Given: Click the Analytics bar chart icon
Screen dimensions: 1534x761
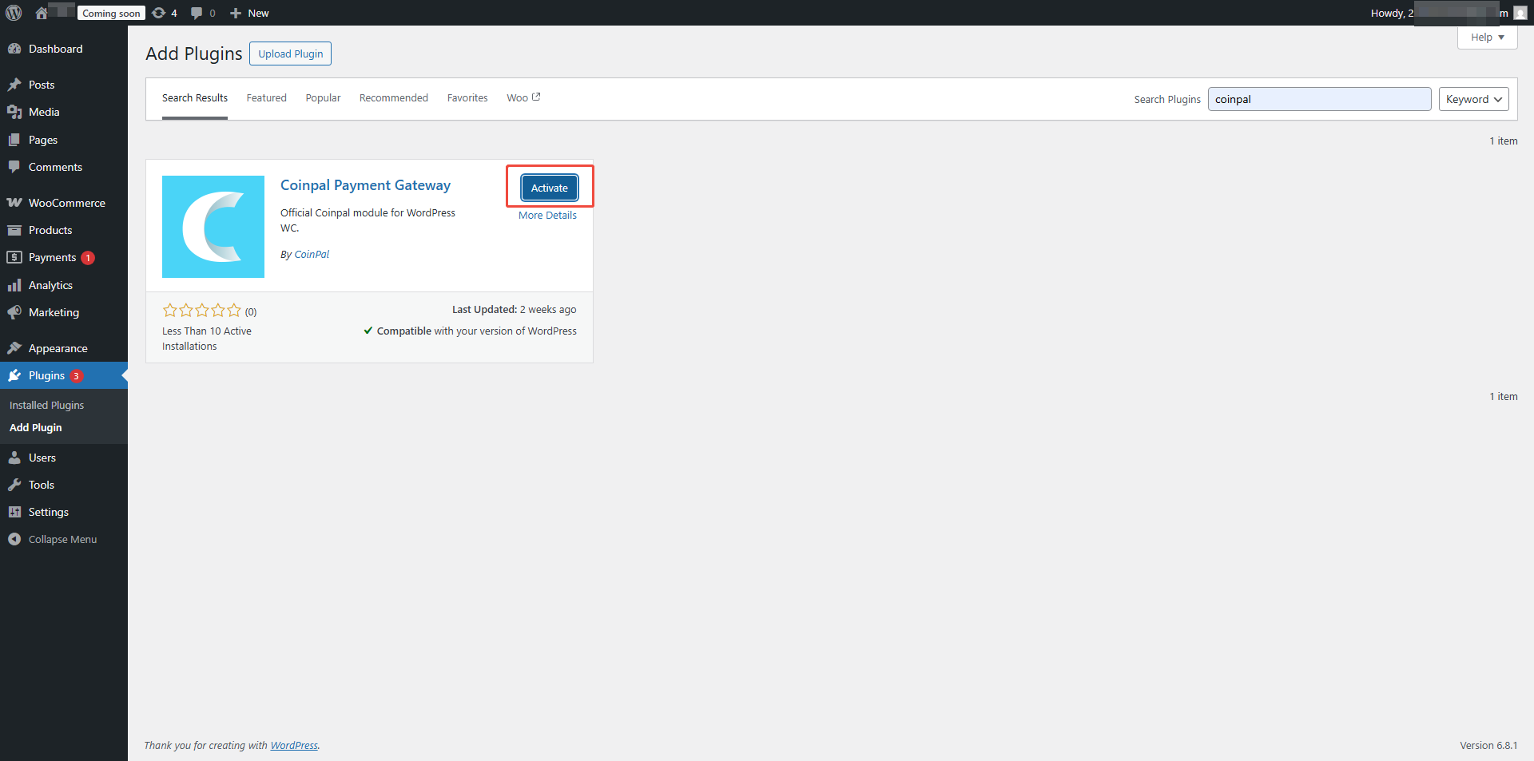Looking at the screenshot, I should [x=14, y=285].
